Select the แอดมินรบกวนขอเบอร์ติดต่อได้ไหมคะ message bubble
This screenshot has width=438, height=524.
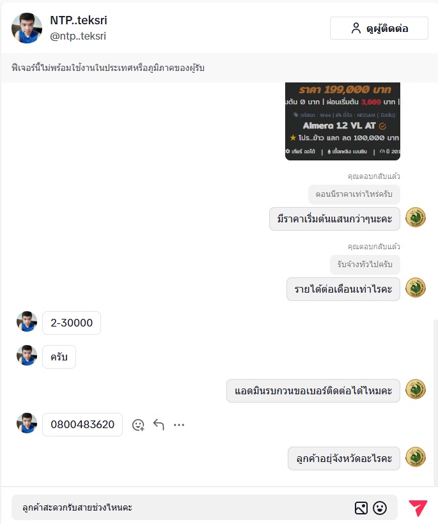coord(313,390)
